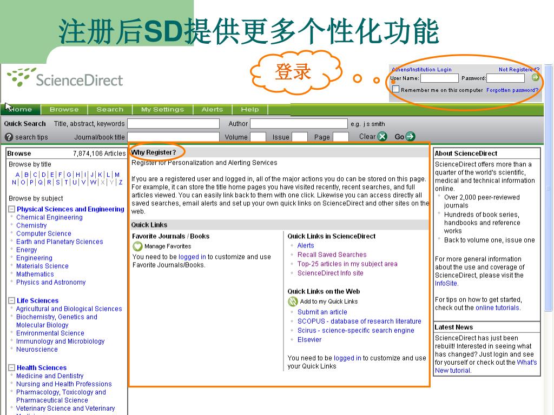Click the Manage Favorites heart icon
Viewport: 554px width, 415px height.
[x=137, y=246]
